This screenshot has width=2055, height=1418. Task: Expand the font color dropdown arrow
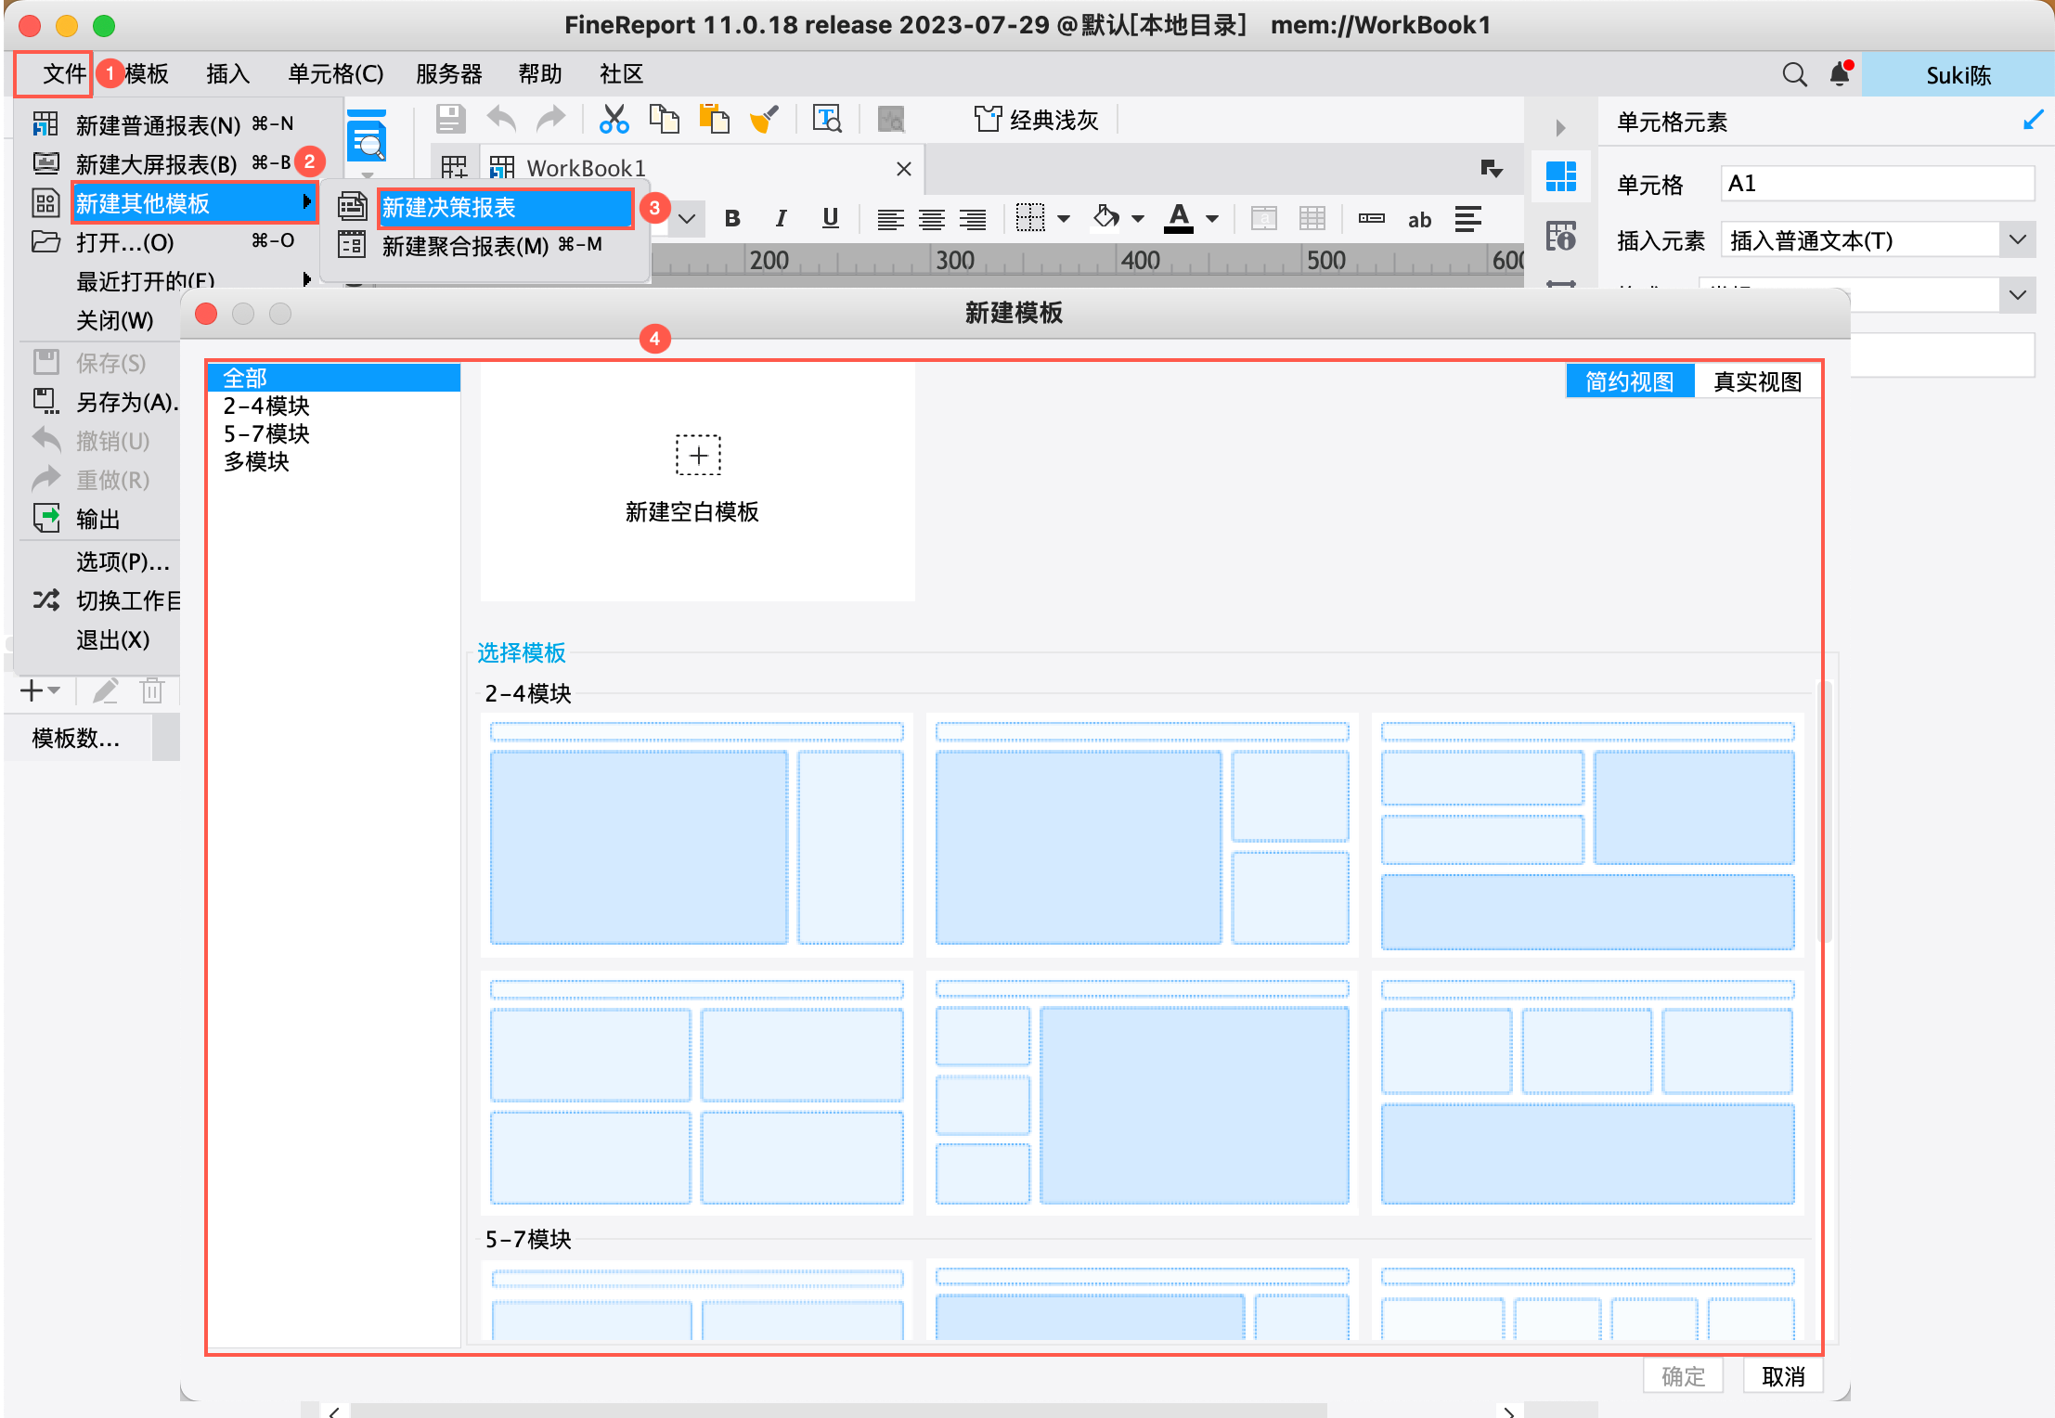click(1212, 220)
